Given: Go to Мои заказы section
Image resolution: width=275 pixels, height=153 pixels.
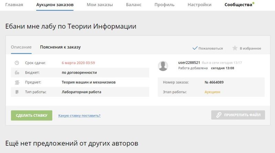Looking at the screenshot, I should pyautogui.click(x=100, y=5).
